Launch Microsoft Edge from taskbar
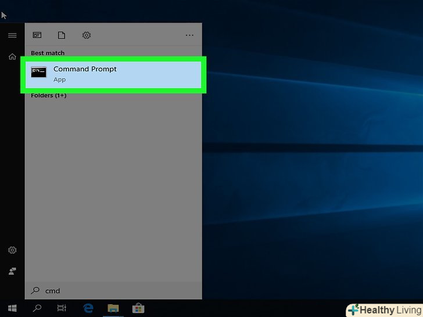This screenshot has height=317, width=423. pos(88,308)
